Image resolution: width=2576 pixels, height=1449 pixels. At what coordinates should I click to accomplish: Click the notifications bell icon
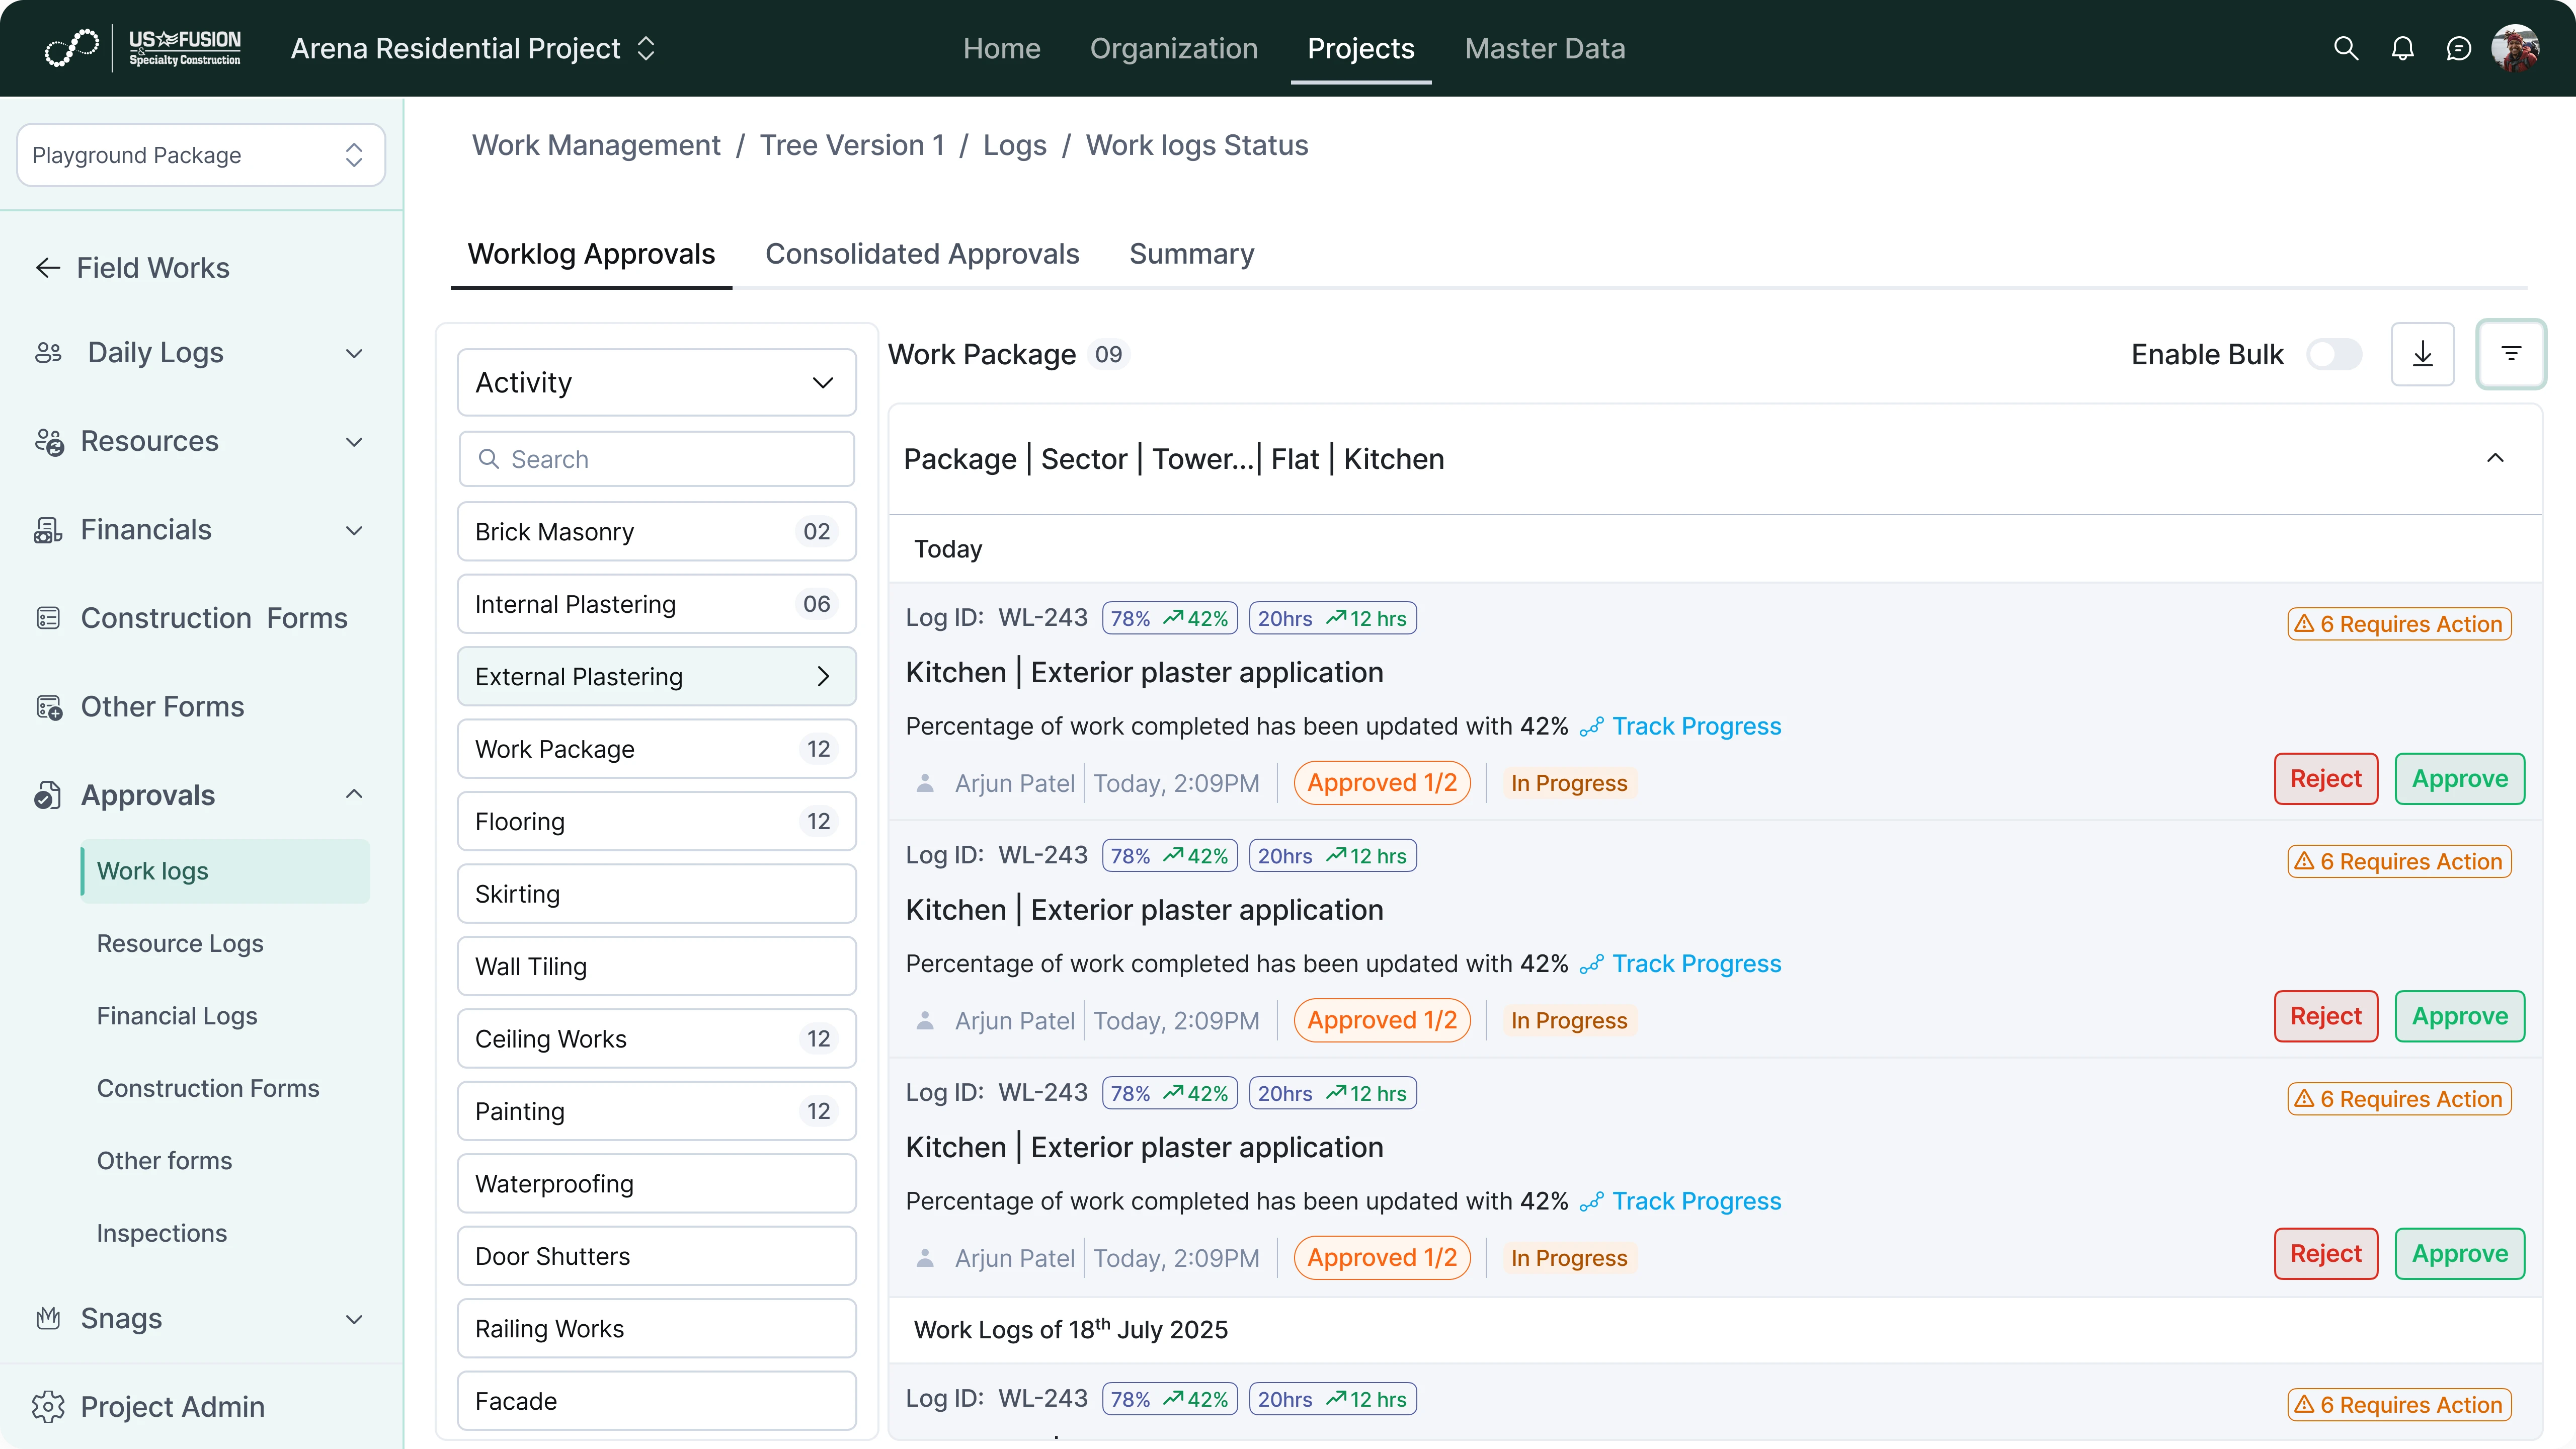coord(2403,48)
